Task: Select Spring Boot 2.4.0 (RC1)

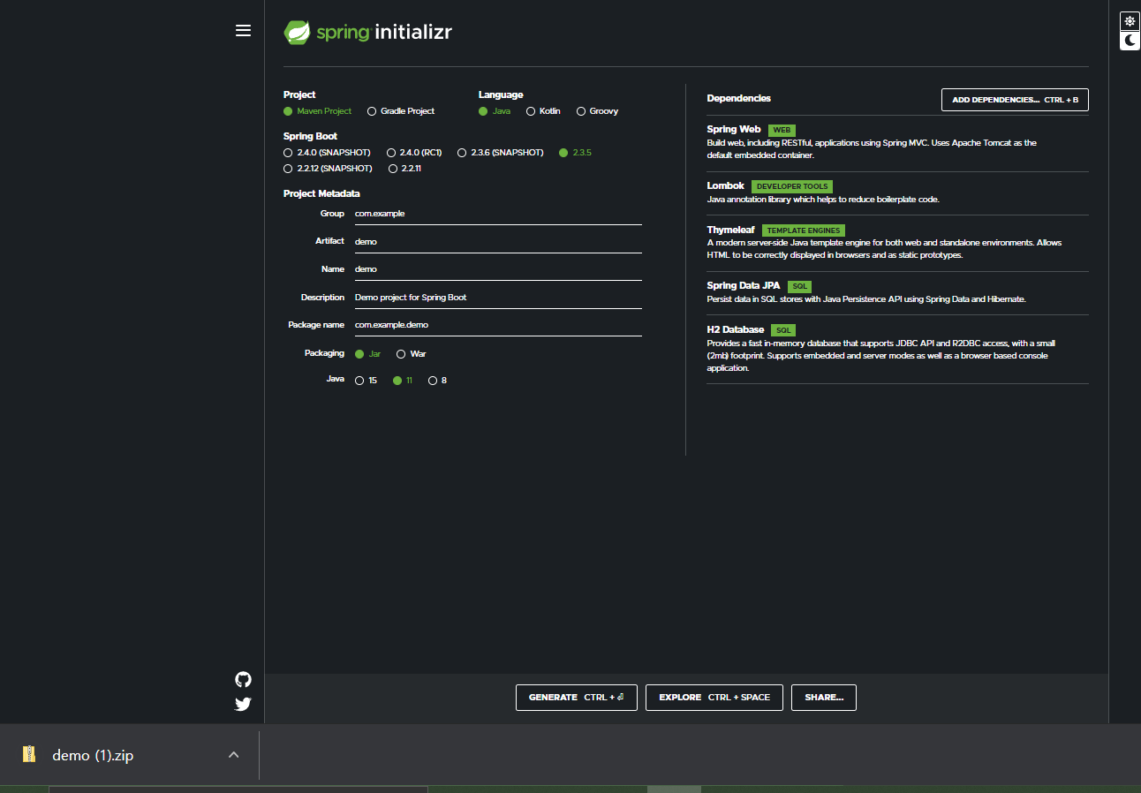Action: tap(414, 153)
